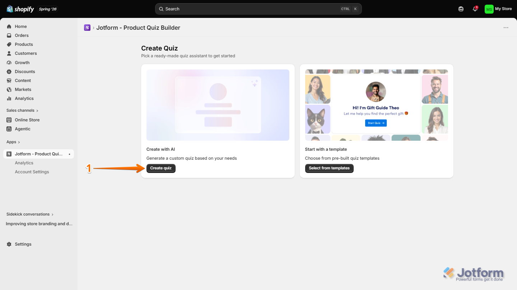
Task: Click the Content image icon
Action: click(9, 81)
